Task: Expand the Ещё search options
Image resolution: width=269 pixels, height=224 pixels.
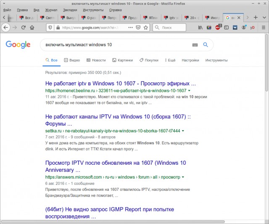Action: (x=170, y=60)
